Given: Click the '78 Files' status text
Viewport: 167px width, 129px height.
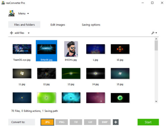Looking at the screenshot, I should tap(16, 111).
